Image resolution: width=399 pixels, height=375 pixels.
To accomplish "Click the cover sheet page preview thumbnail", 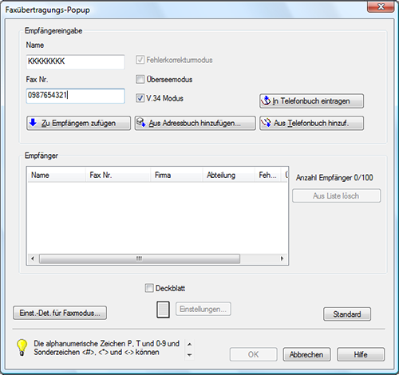I will 163,310.
